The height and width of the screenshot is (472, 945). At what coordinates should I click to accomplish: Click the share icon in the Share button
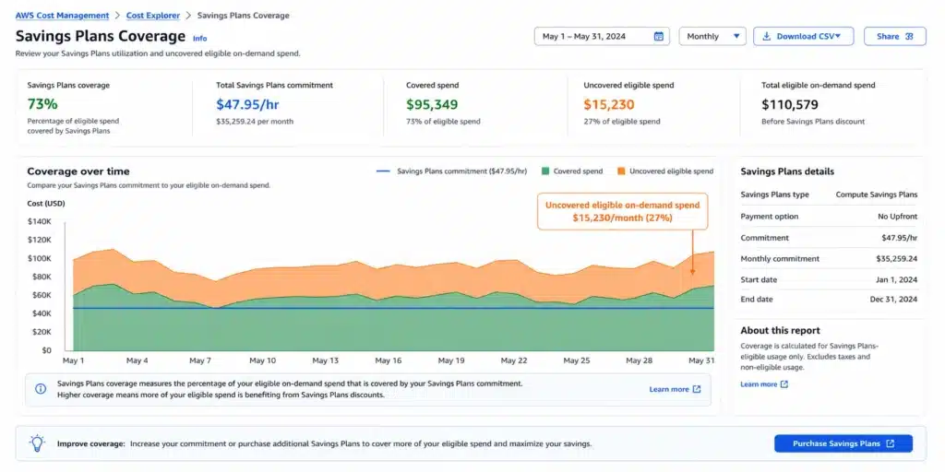pos(909,36)
